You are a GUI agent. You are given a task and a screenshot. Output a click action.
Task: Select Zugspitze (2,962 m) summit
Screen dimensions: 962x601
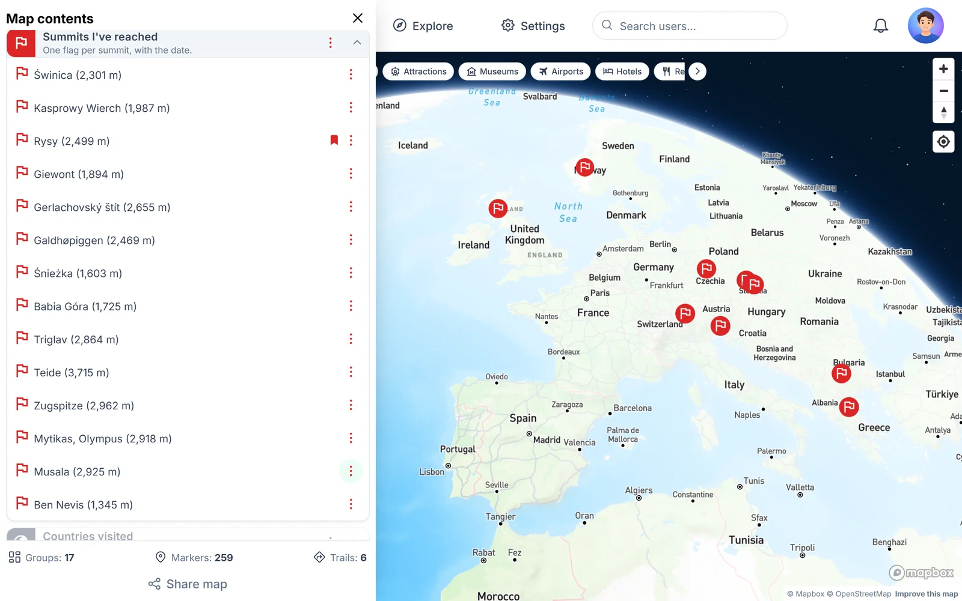188,405
